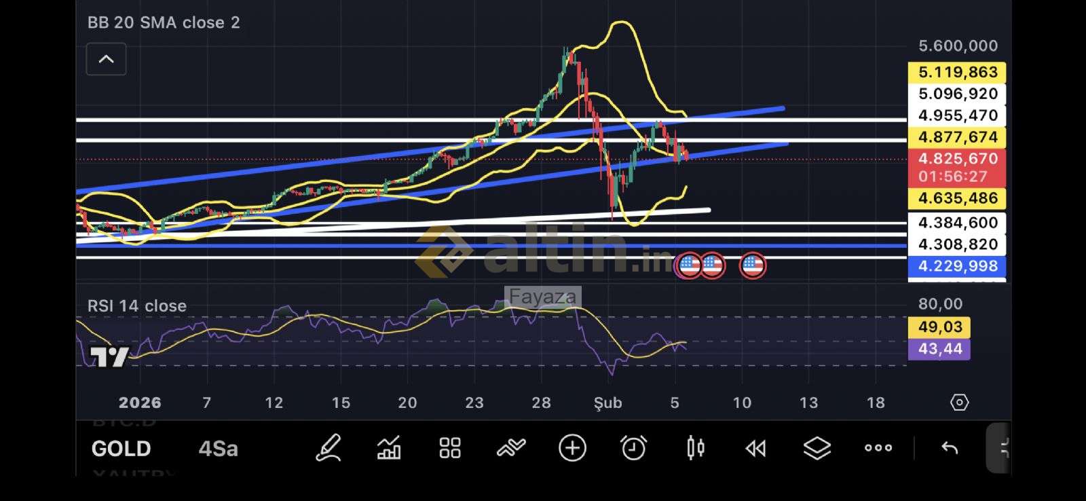Undo last action with arrow icon
Image resolution: width=1086 pixels, height=501 pixels.
[x=950, y=449]
